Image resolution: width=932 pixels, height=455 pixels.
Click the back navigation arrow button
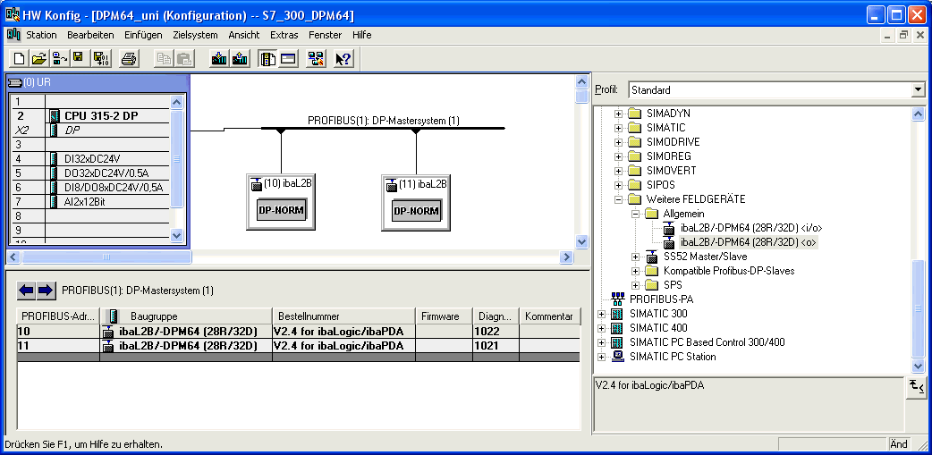(26, 291)
